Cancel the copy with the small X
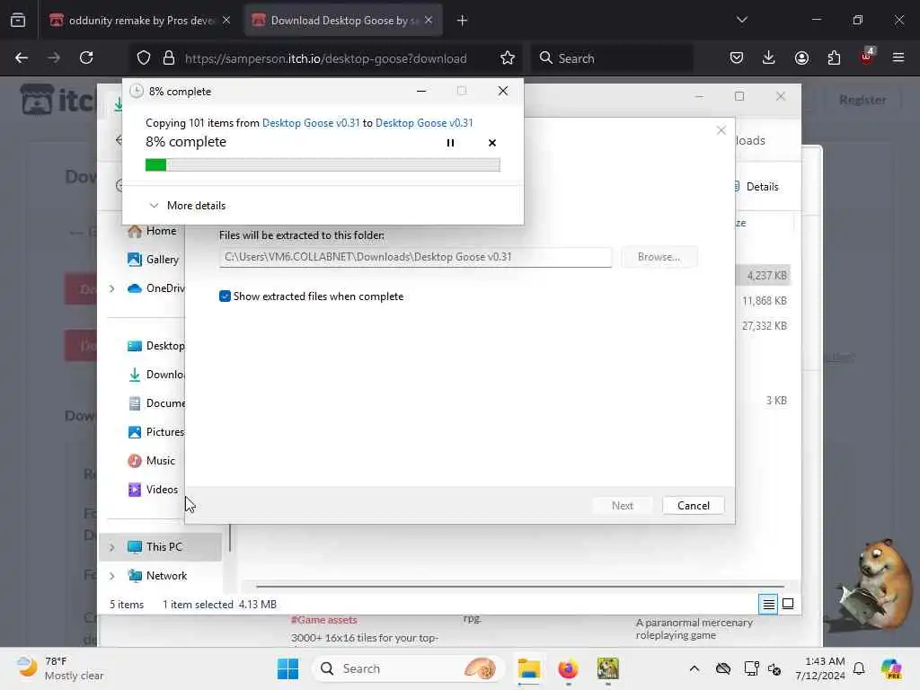Screen dimensions: 920x690 point(492,143)
